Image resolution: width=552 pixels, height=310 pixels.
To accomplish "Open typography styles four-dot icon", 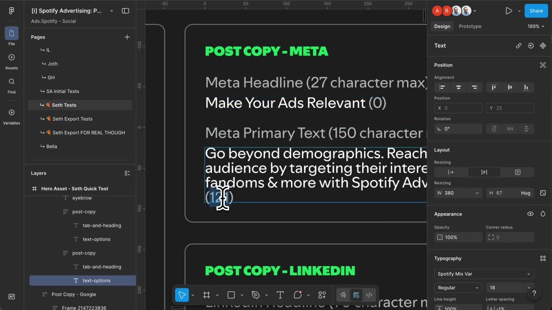I will (x=543, y=258).
